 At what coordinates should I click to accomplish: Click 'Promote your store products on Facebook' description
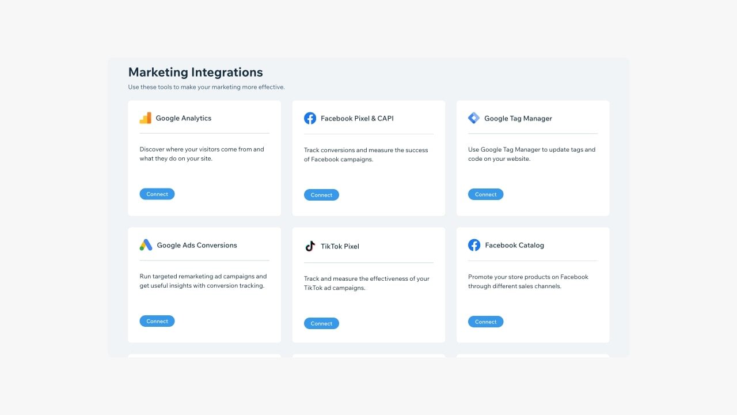point(528,281)
